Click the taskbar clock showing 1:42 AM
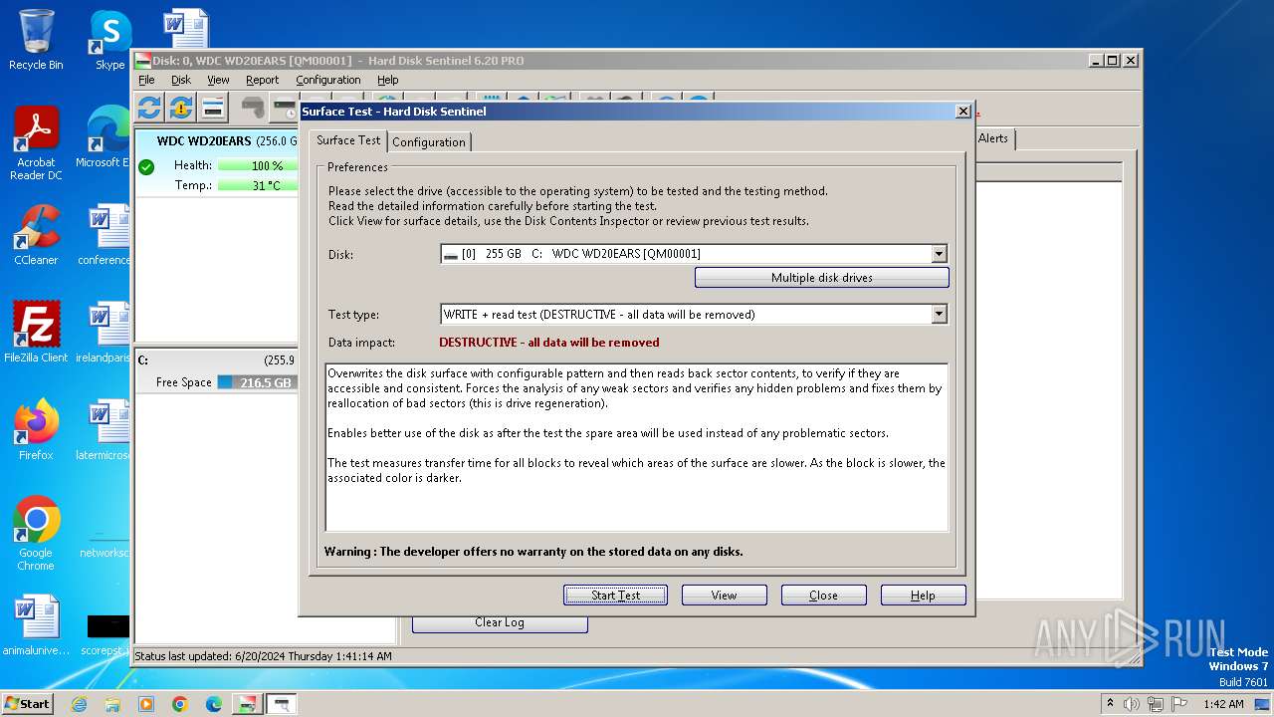1274x717 pixels. coord(1224,704)
